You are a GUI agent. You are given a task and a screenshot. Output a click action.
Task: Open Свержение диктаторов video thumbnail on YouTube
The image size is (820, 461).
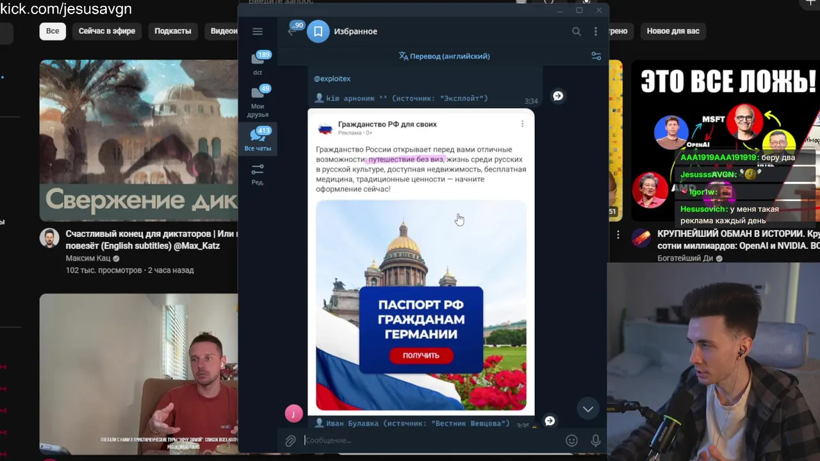138,141
